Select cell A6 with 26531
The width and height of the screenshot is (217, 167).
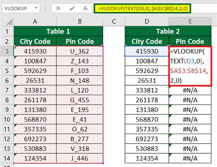(x=35, y=81)
